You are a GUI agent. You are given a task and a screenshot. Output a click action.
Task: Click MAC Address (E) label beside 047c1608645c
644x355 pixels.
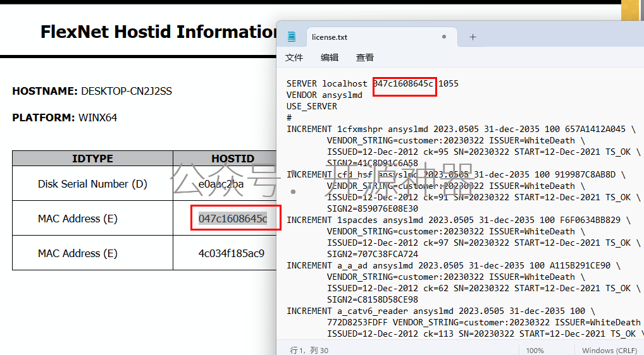point(78,219)
